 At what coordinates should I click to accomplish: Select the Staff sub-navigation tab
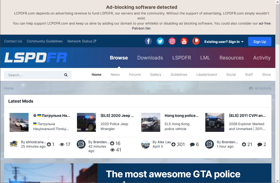coord(249,75)
